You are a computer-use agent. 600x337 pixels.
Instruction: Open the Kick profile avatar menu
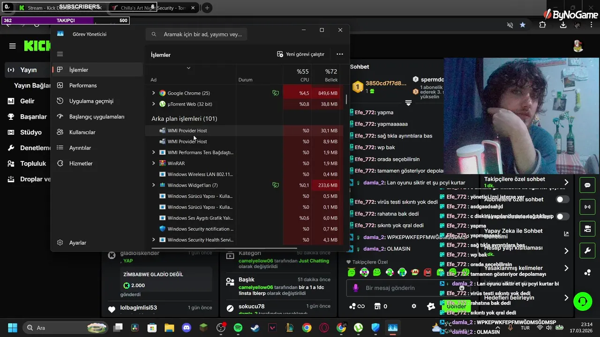pos(578,46)
